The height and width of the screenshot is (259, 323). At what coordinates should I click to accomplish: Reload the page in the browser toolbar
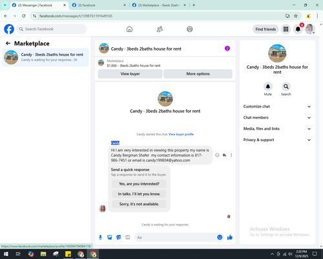point(24,16)
